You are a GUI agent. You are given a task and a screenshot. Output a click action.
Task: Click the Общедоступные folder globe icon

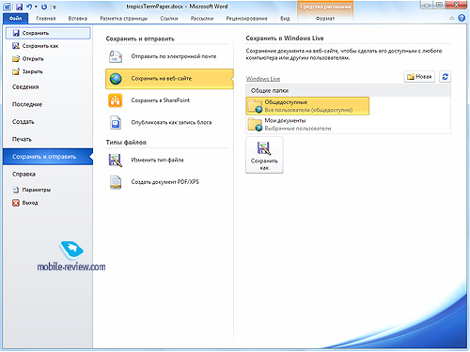[x=258, y=110]
